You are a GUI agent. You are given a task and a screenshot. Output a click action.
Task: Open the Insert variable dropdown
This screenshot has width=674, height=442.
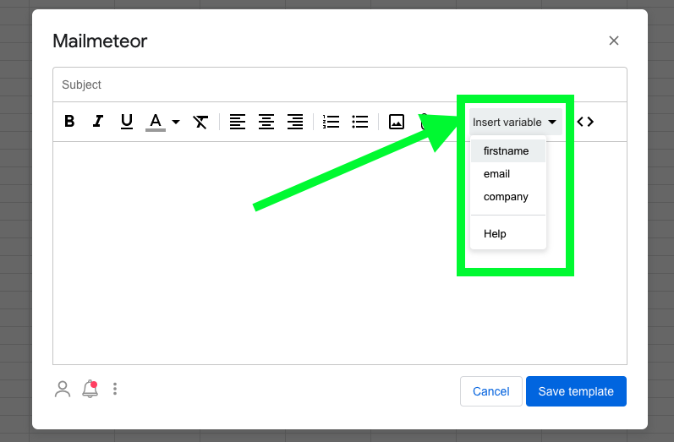(514, 122)
